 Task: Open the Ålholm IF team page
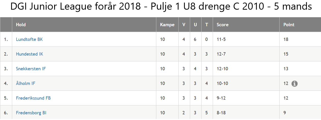pyautogui.click(x=25, y=83)
